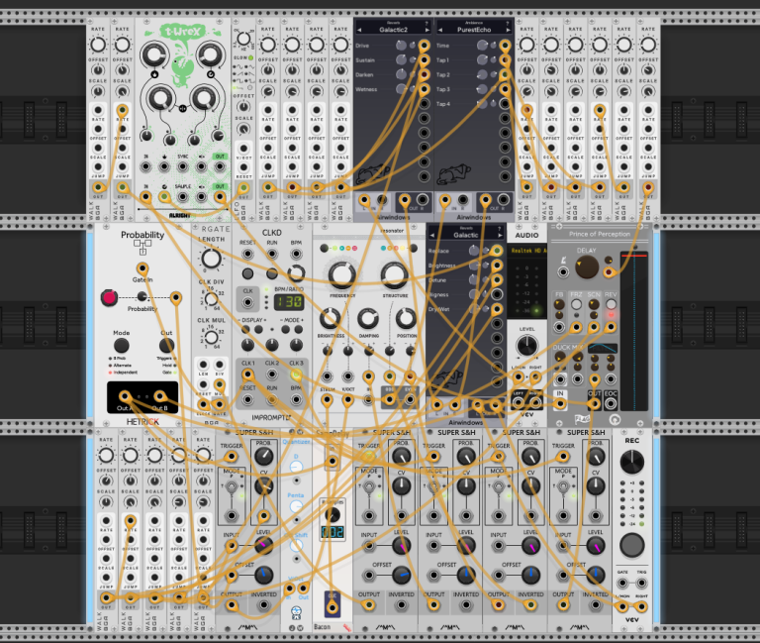
Task: Click the t-Wrex clock icon button
Action: pyautogui.click(x=211, y=74)
